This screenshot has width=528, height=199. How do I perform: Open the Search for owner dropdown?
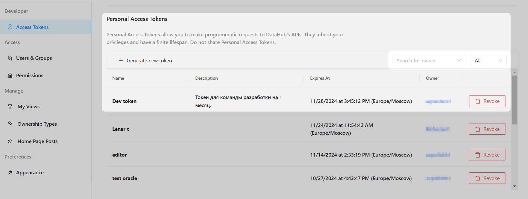click(x=424, y=60)
